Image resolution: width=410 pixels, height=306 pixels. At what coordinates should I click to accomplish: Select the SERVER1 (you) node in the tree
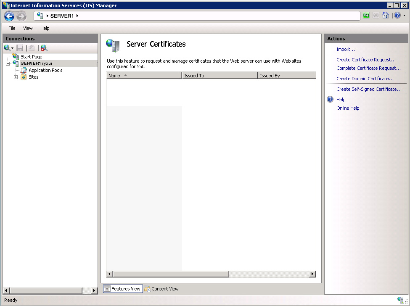(36, 63)
